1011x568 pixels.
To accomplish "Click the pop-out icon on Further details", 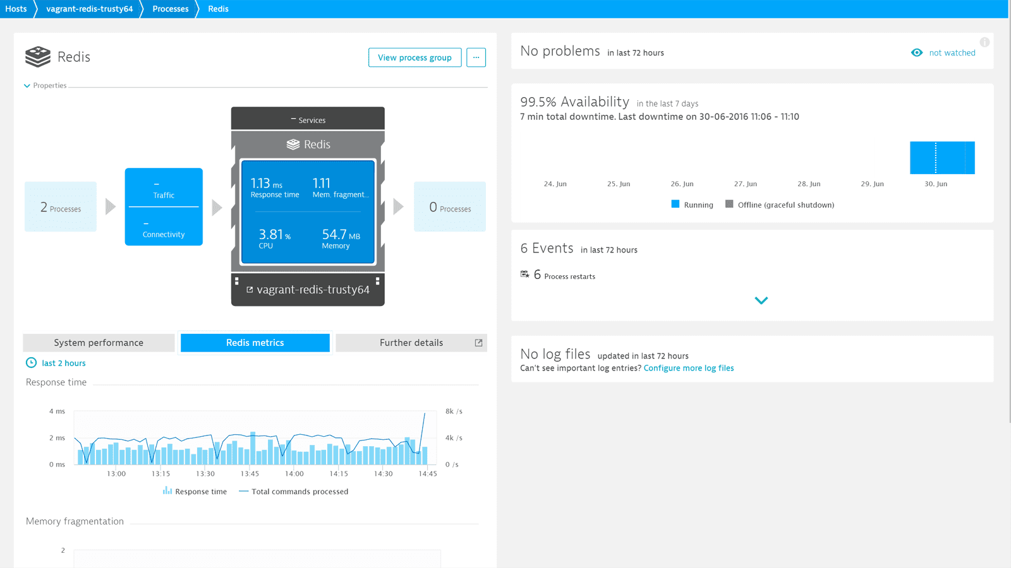I will point(478,343).
